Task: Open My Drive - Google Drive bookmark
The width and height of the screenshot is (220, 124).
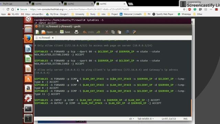Action: [58, 14]
